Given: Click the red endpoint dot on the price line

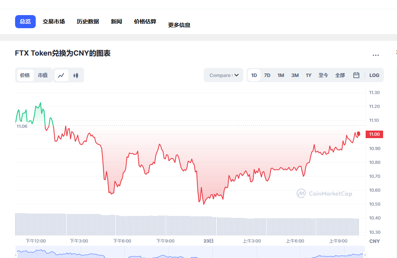Looking at the screenshot, I should (x=358, y=134).
